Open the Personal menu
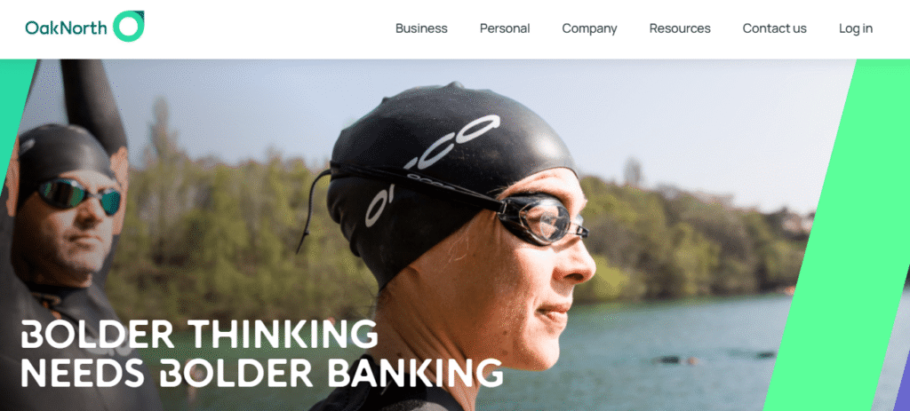Screen dimensions: 910x411 pos(505,28)
